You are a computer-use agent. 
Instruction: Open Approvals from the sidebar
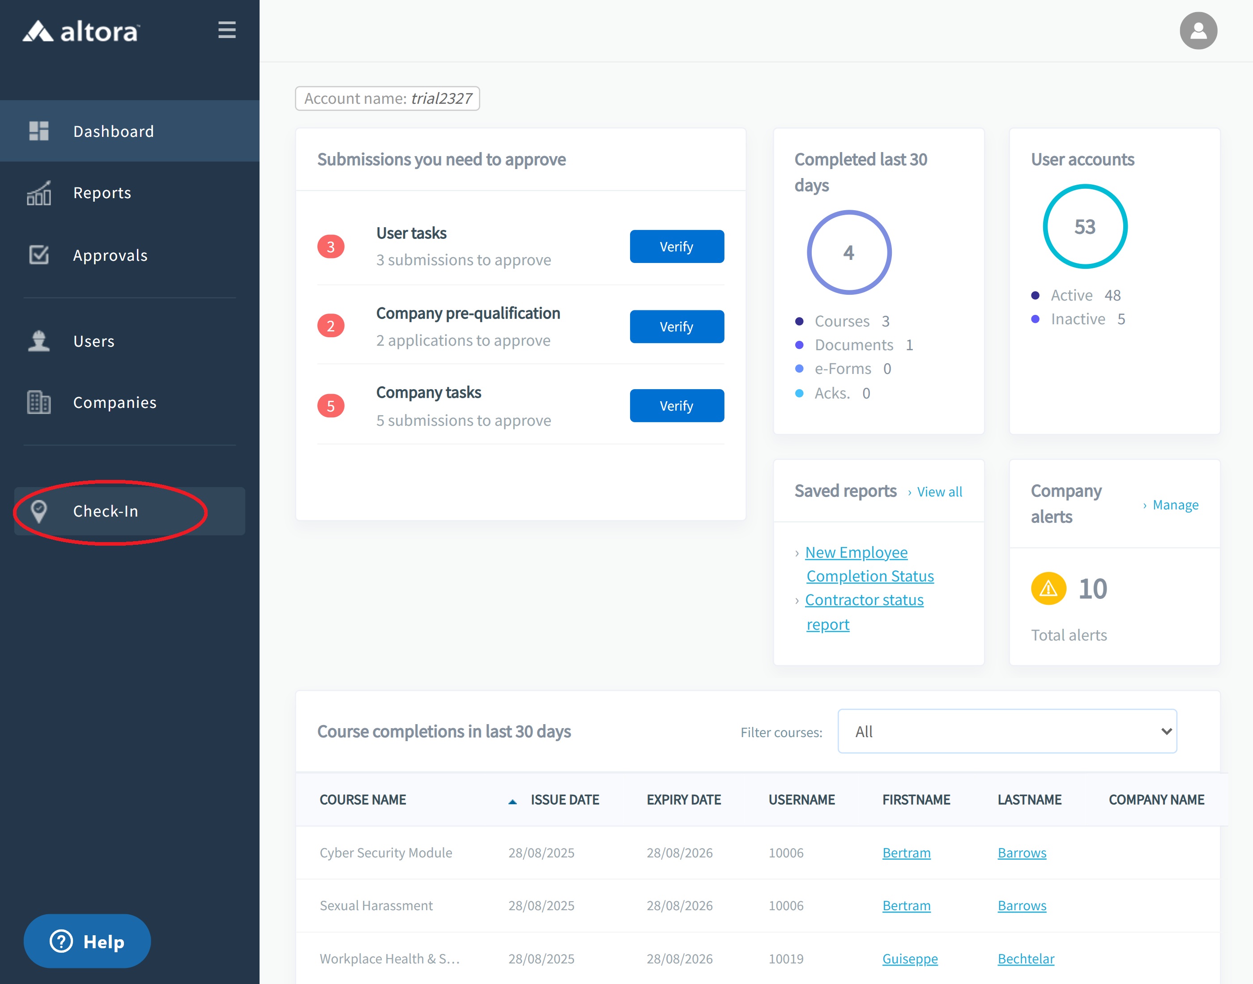[x=130, y=254]
